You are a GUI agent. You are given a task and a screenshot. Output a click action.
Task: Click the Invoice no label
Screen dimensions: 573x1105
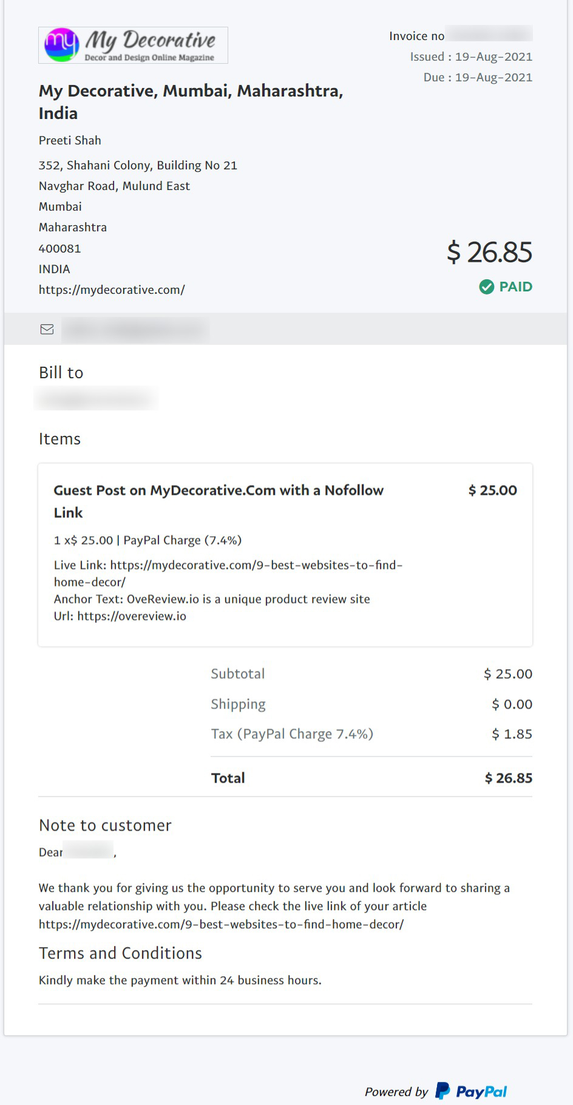[x=416, y=36]
